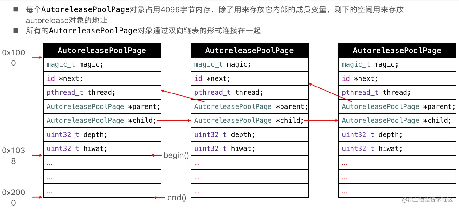Click the red arrow pointing to begin()
Image resolution: width=459 pixels, height=209 pixels.
156,155
